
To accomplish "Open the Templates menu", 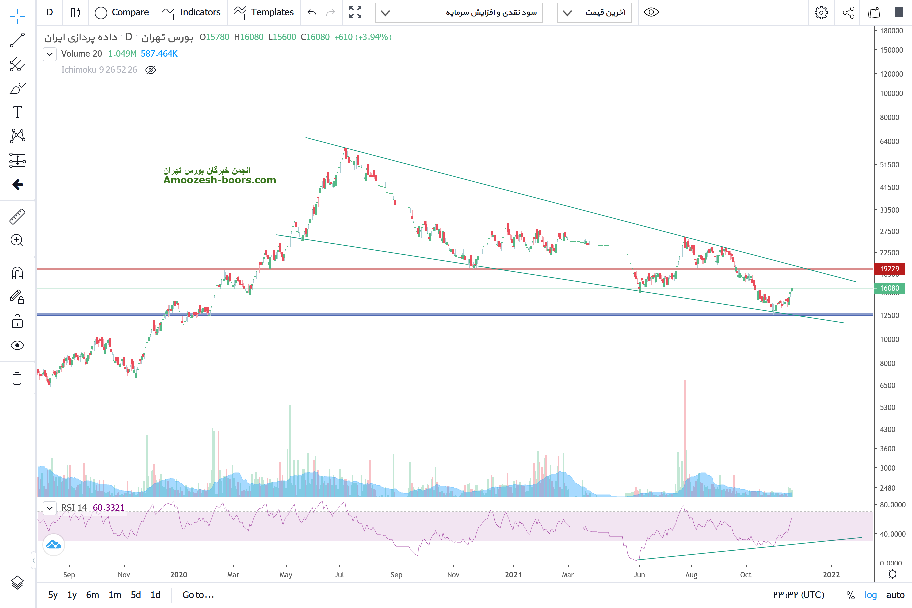I will [264, 12].
